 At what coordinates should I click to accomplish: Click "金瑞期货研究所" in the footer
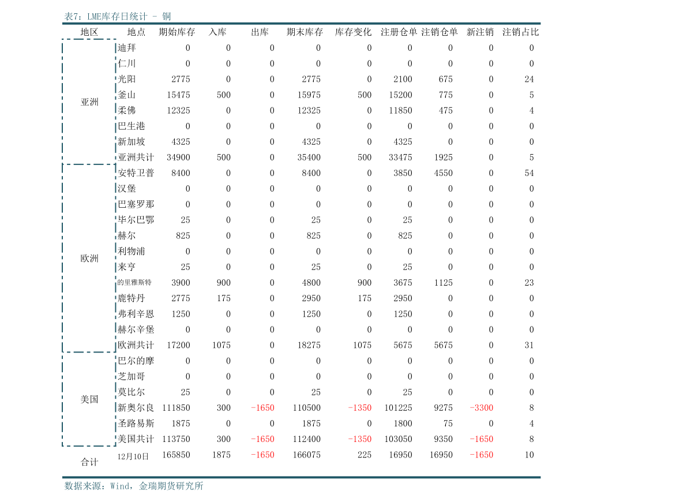pyautogui.click(x=171, y=486)
